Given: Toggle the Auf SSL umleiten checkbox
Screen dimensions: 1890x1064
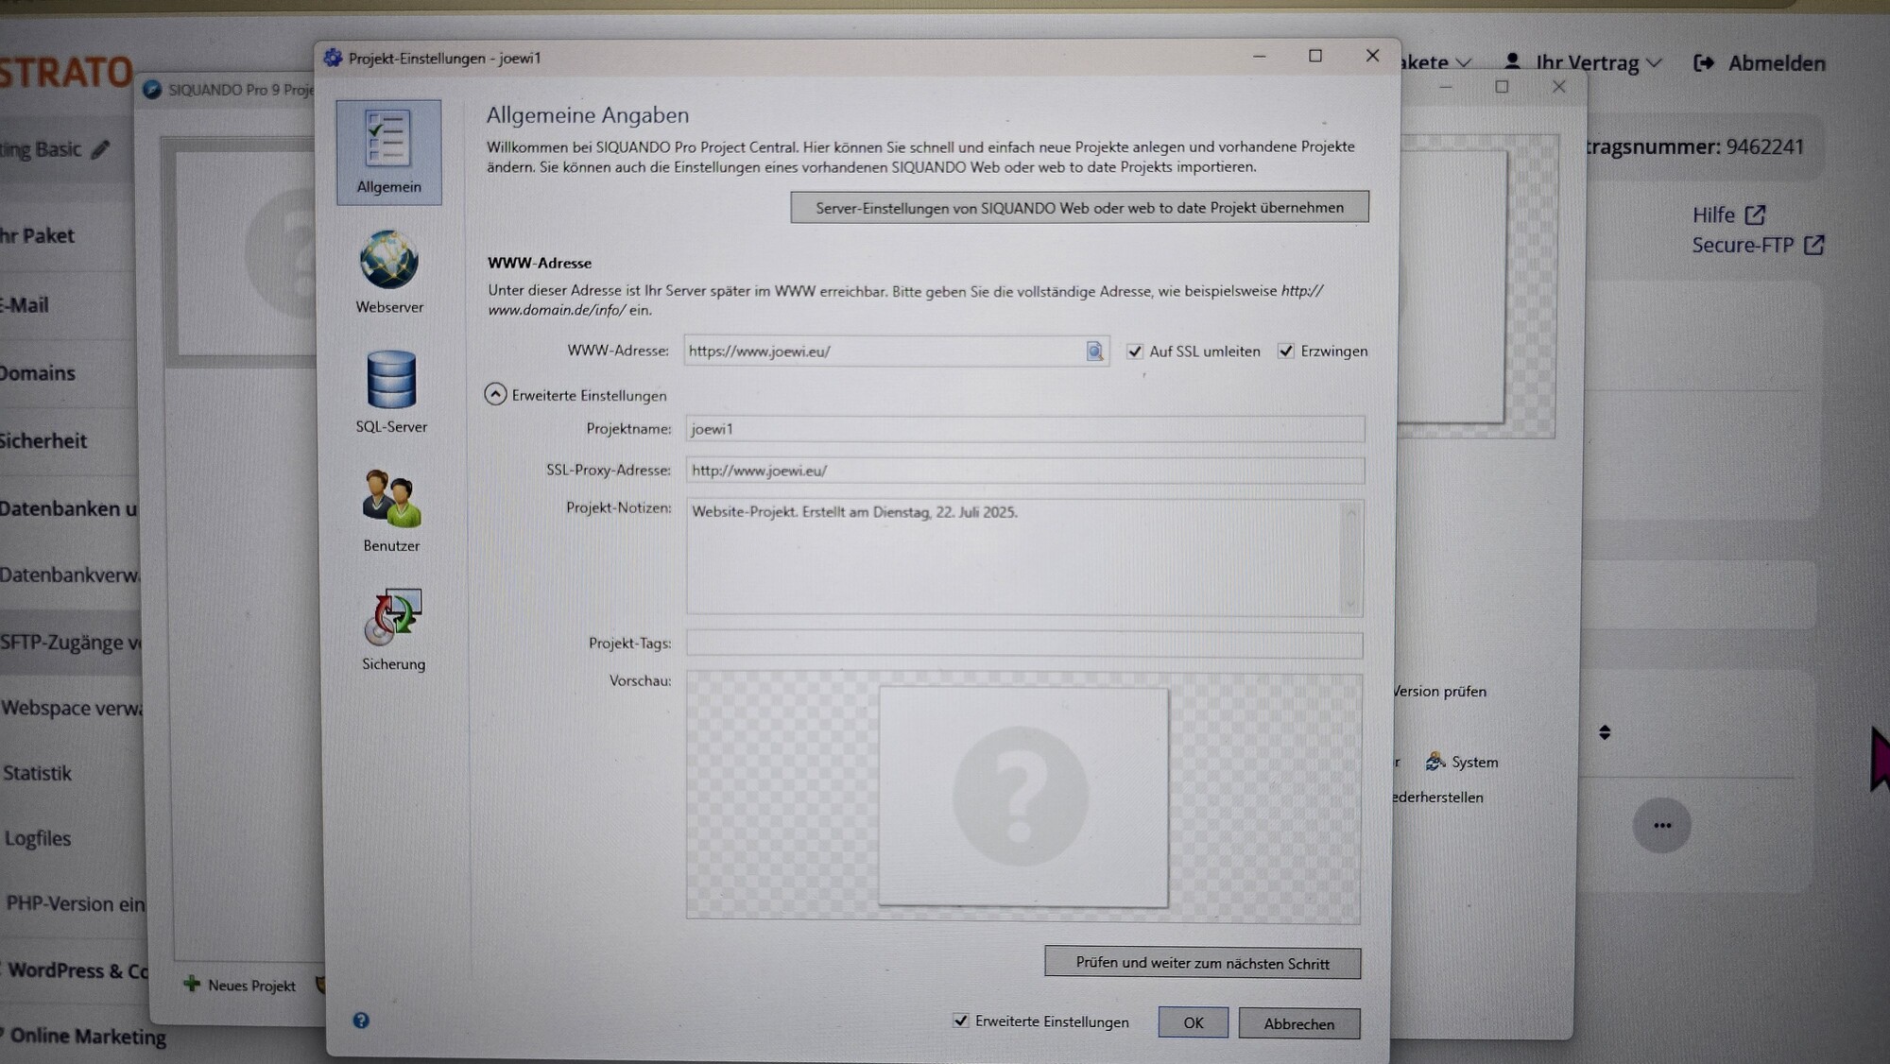Looking at the screenshot, I should click(1135, 352).
